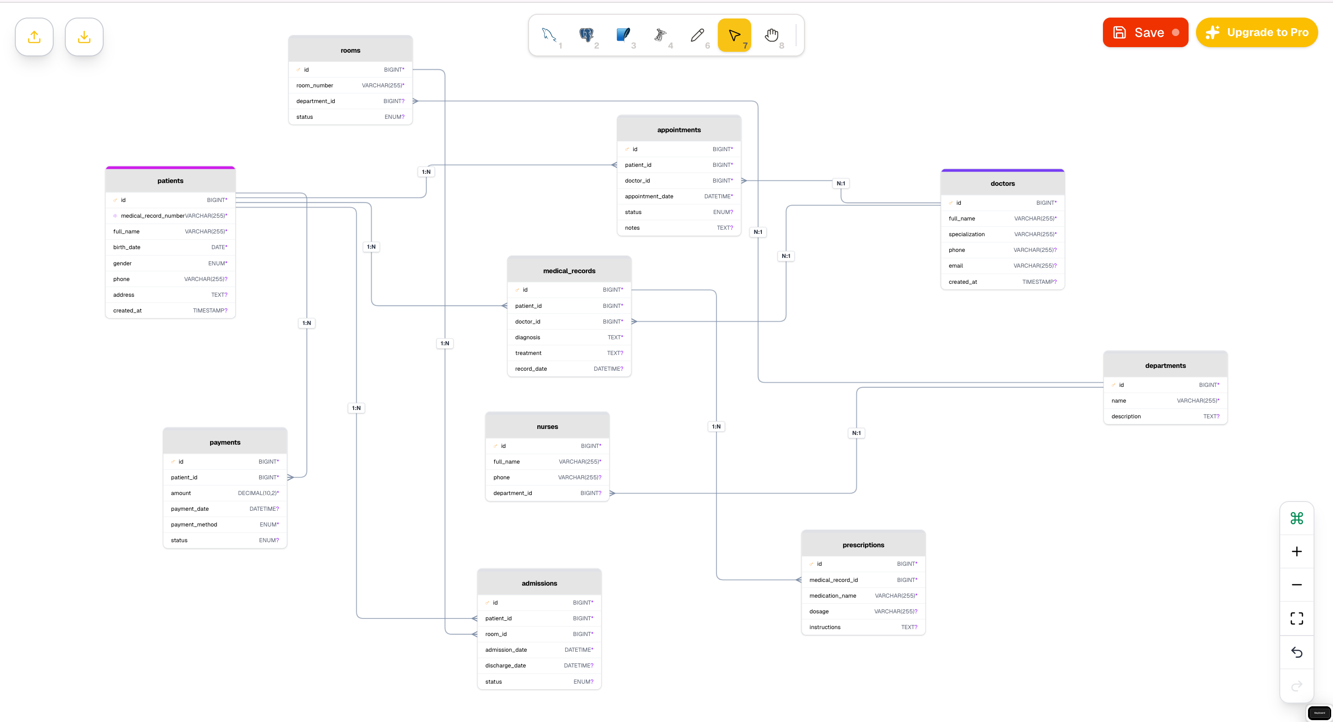Click the Import upload icon

click(34, 36)
